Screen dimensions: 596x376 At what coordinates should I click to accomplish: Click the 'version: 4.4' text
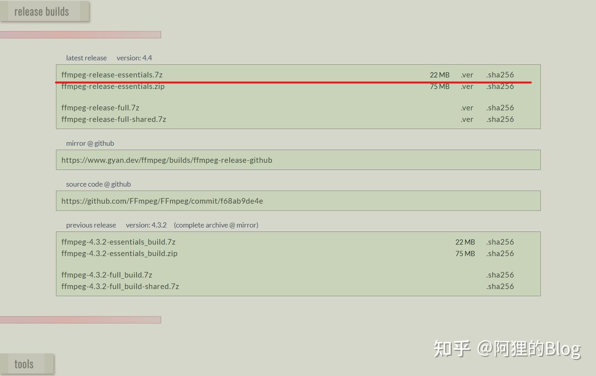click(x=134, y=58)
